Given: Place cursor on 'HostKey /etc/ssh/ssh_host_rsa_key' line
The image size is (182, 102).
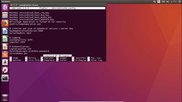Looking at the screenshot, I should point(29,13).
